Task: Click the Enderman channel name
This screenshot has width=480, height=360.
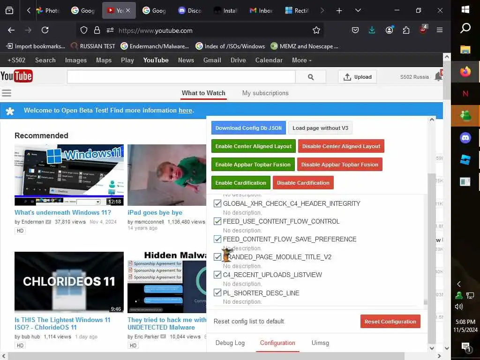Action: (x=33, y=222)
